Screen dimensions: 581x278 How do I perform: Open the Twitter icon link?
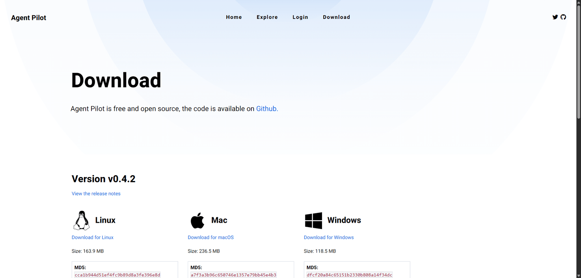tap(555, 17)
